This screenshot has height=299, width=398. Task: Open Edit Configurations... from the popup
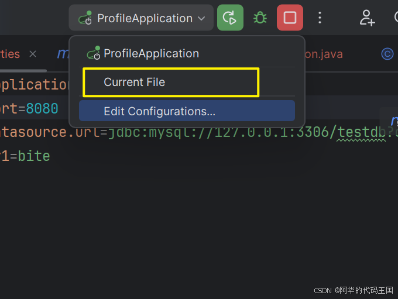coord(159,111)
